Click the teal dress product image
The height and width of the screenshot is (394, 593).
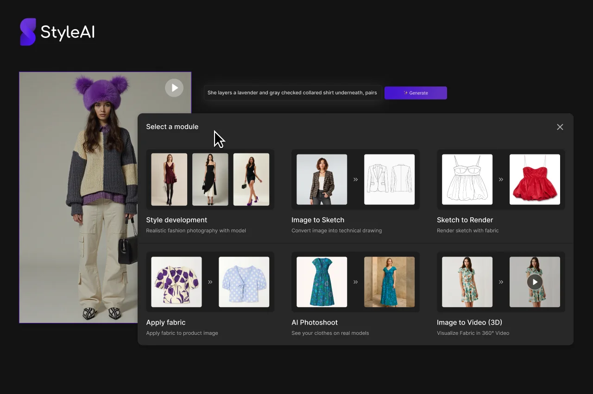pos(322,282)
